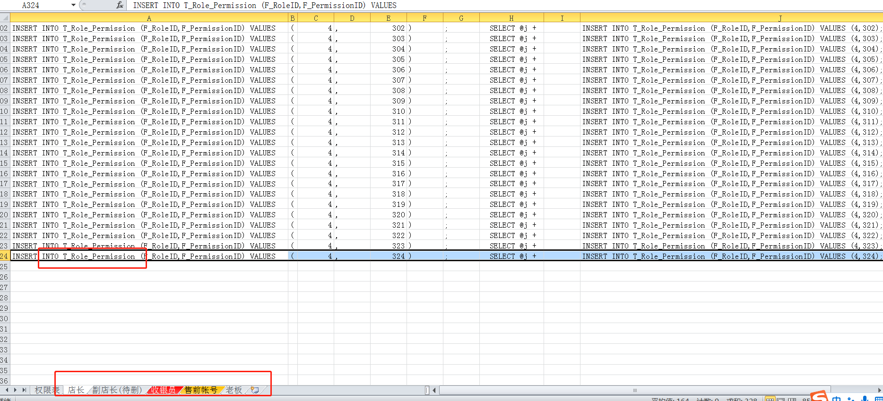883x401 pixels.
Task: Click the sheet tab bar split handle
Action: coord(427,390)
